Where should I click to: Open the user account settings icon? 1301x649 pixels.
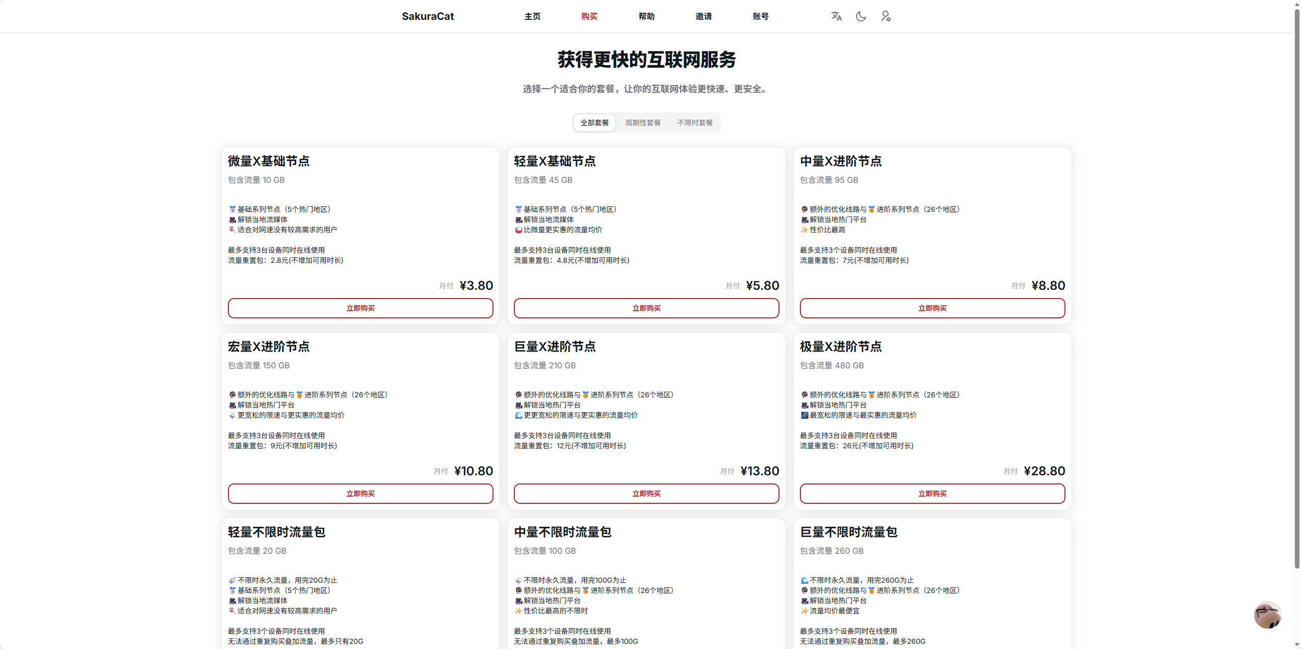click(x=886, y=16)
